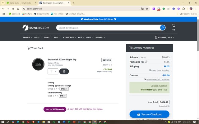199x124 pixels.
Task: Click the blue search magnifier button
Action: point(163,28)
